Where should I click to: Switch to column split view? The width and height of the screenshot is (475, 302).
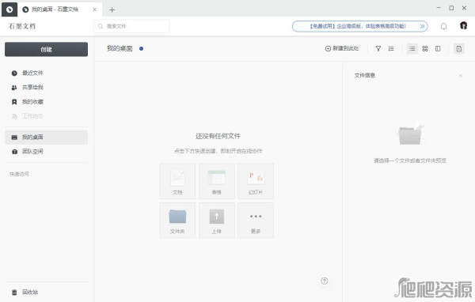pos(438,49)
